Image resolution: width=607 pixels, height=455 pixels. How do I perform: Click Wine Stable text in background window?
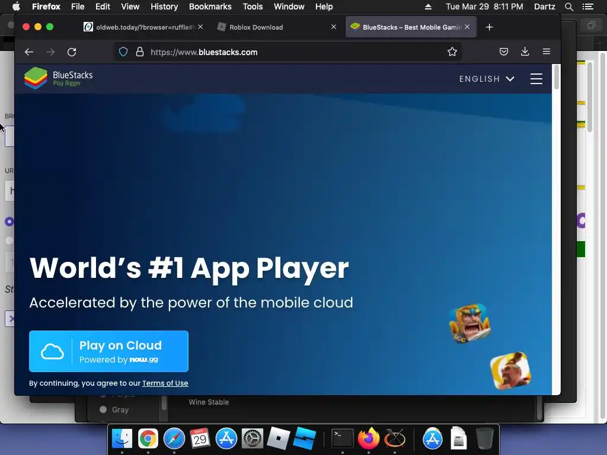[x=209, y=402]
